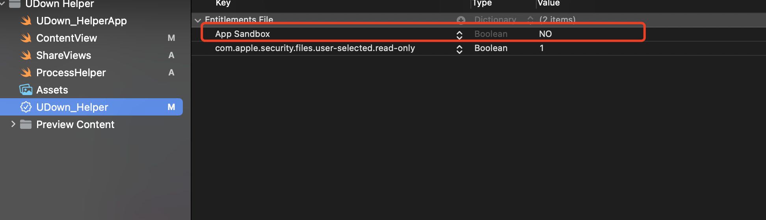Click the read-only entitlement value 1

tap(542, 48)
